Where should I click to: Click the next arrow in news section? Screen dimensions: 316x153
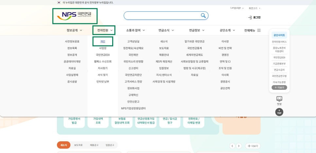239,146
